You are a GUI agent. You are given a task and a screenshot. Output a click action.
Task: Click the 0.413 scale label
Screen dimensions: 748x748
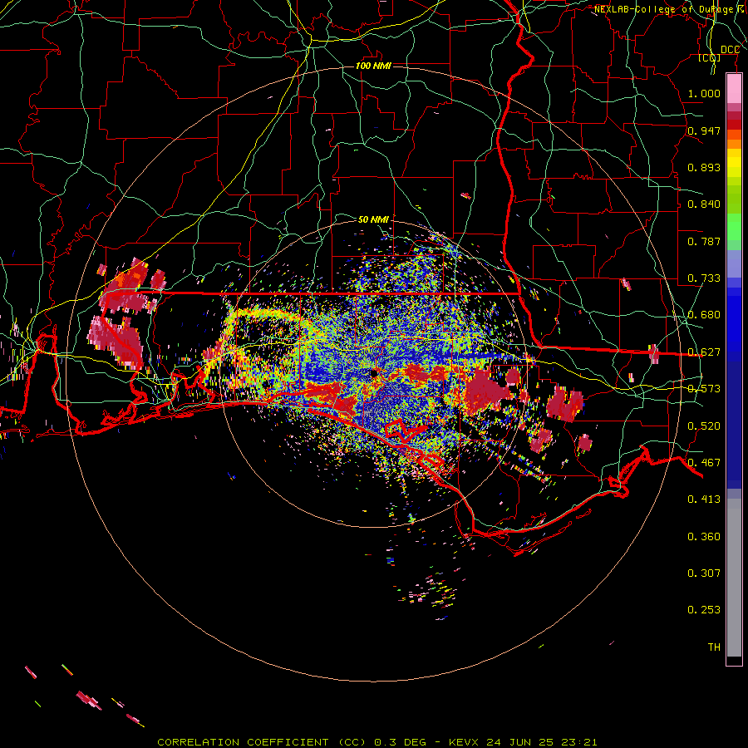tap(704, 499)
